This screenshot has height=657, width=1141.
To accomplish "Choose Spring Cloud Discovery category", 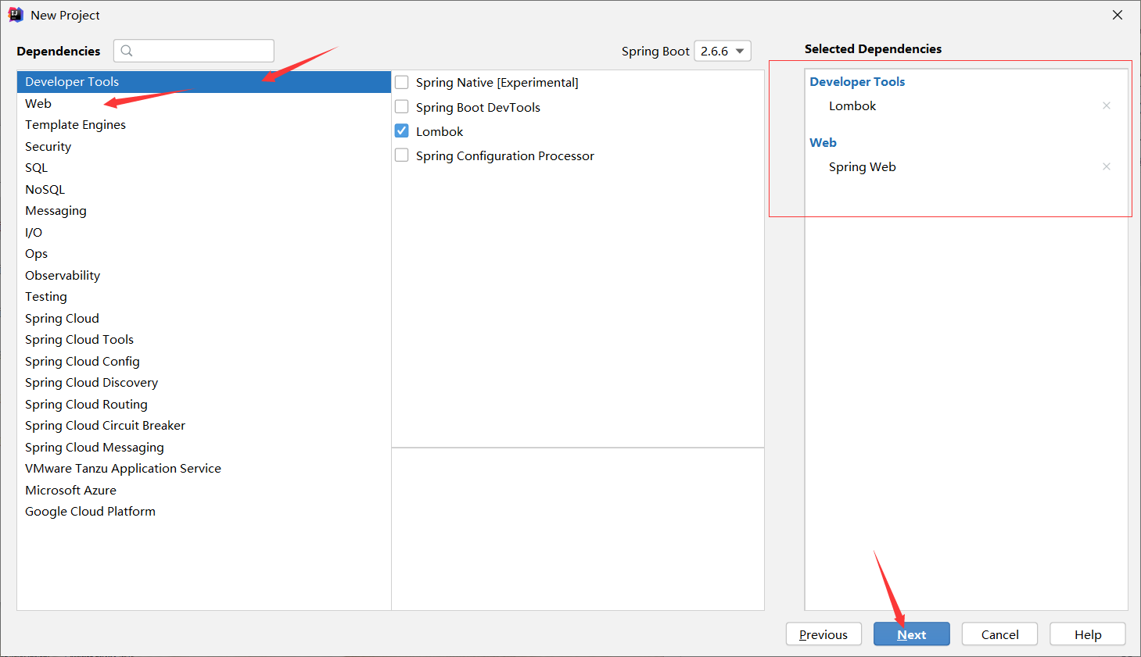I will [204, 383].
